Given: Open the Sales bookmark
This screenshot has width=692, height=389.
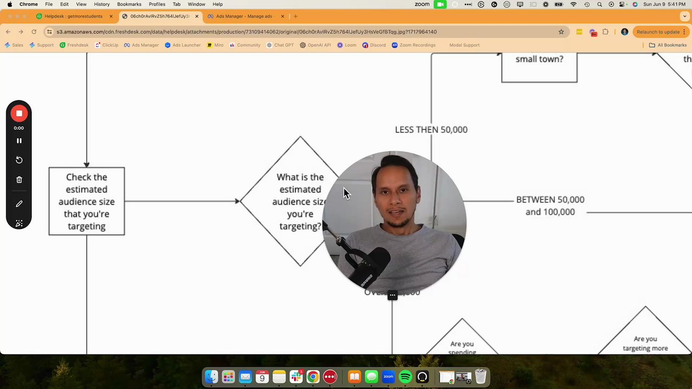Looking at the screenshot, I should (x=14, y=45).
